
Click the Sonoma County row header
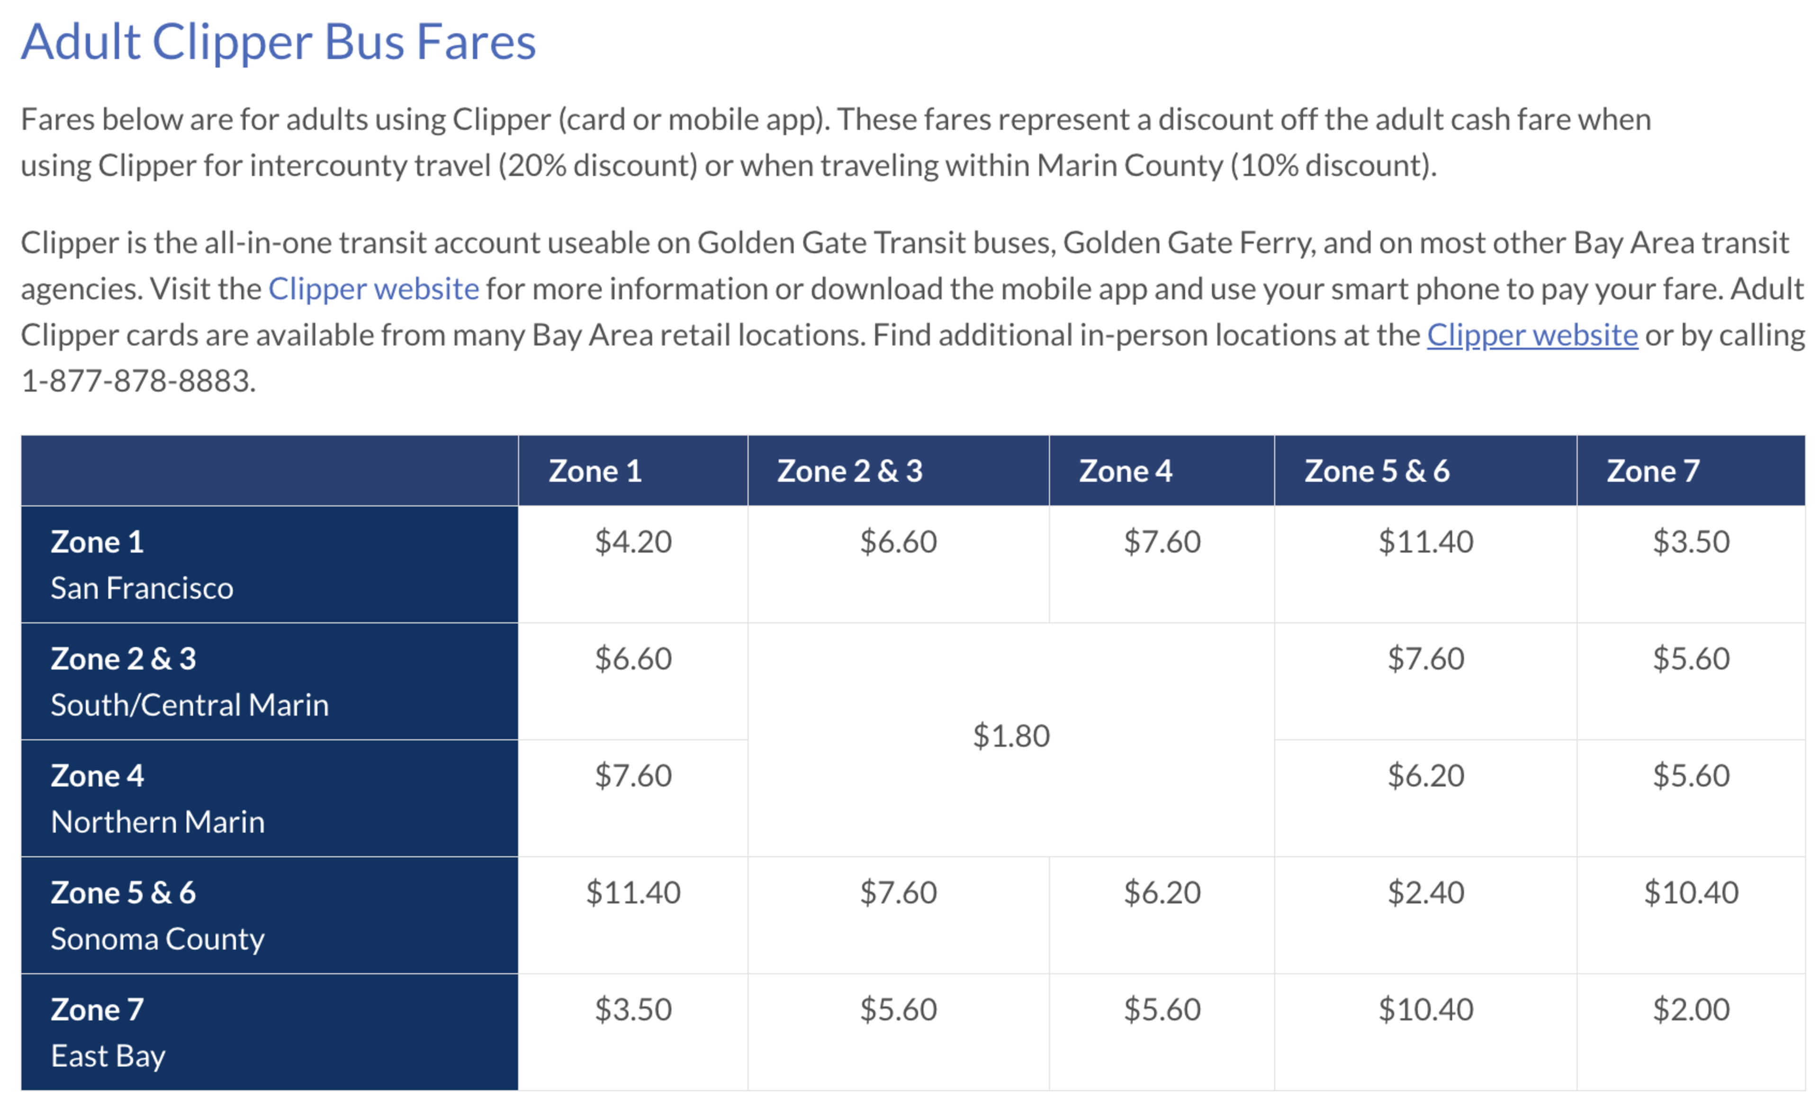click(270, 915)
